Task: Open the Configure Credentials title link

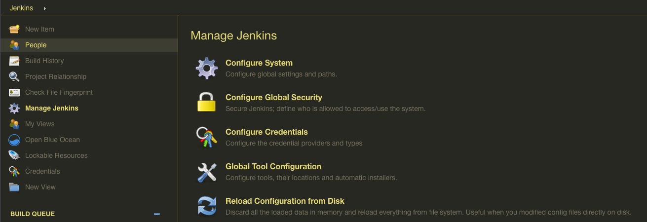Action: pos(266,132)
